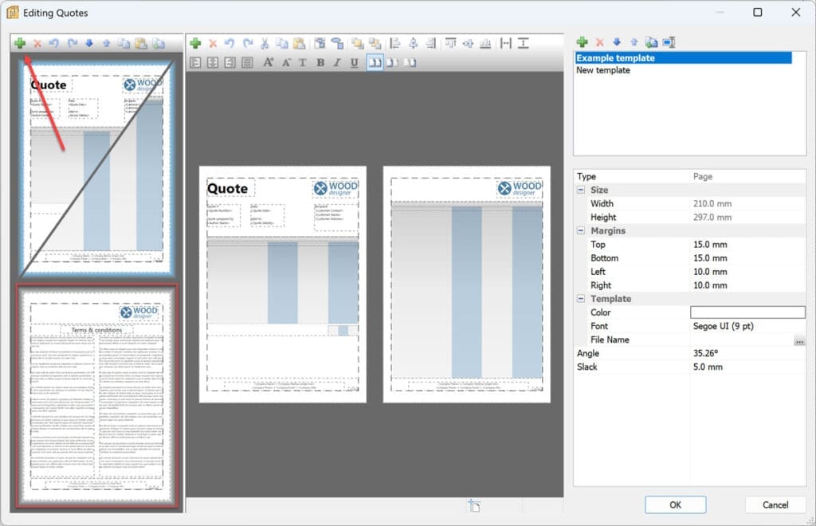
Task: Decrease font size with A- icon
Action: [x=286, y=63]
